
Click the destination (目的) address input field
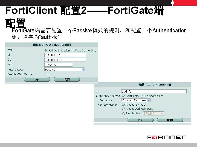pyautogui.click(x=65, y=60)
